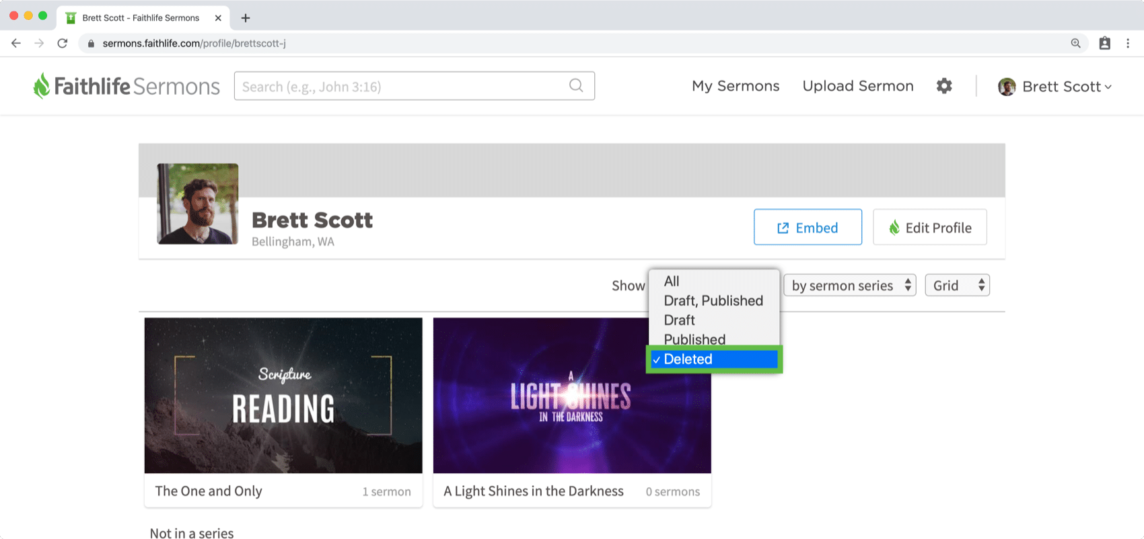Open the Grid view dropdown
Viewport: 1144px width, 539px height.
(957, 286)
